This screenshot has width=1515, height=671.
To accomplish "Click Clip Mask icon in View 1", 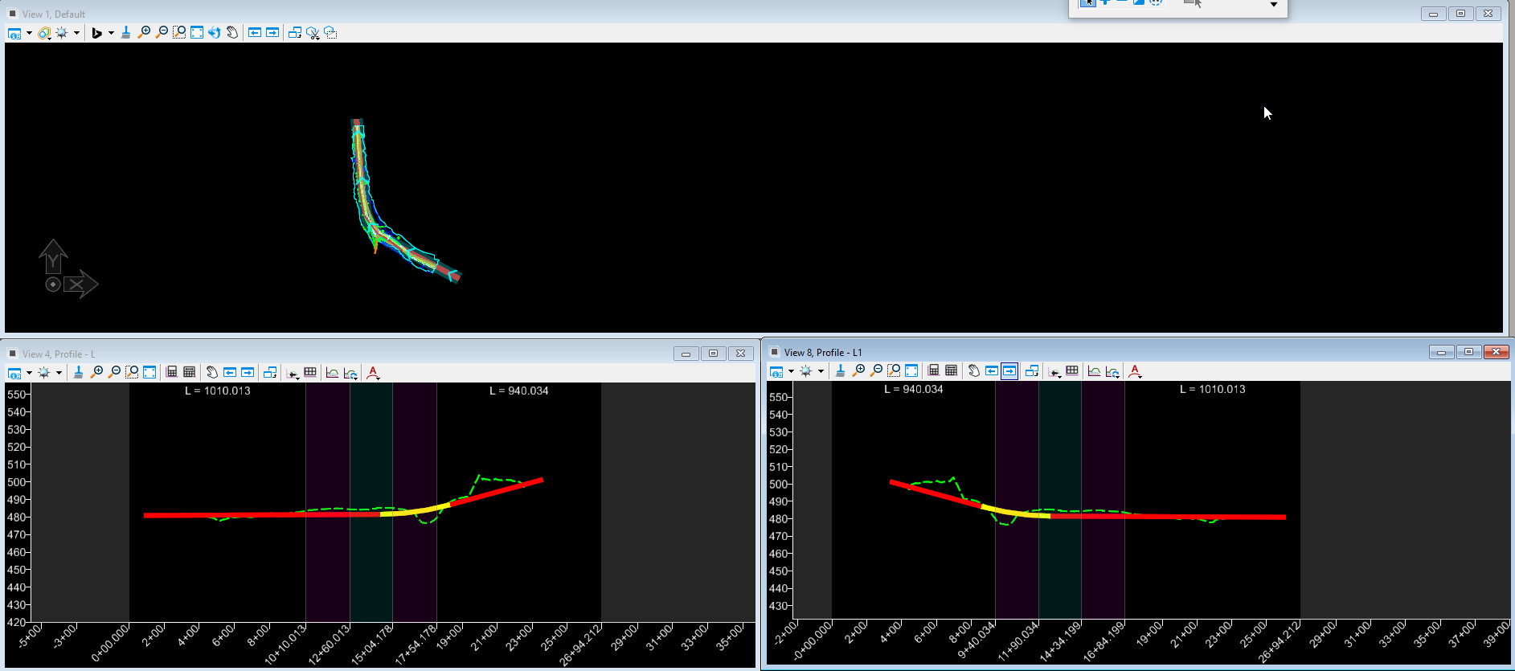I will click(330, 33).
